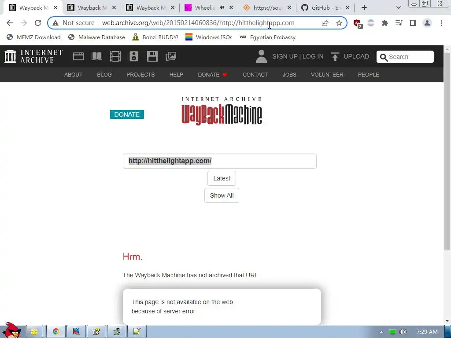Viewport: 451px width, 338px height.
Task: Click the Internet Archive Search field
Action: pos(405,57)
